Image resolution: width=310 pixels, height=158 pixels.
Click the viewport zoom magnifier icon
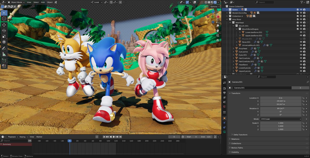pos(218,26)
